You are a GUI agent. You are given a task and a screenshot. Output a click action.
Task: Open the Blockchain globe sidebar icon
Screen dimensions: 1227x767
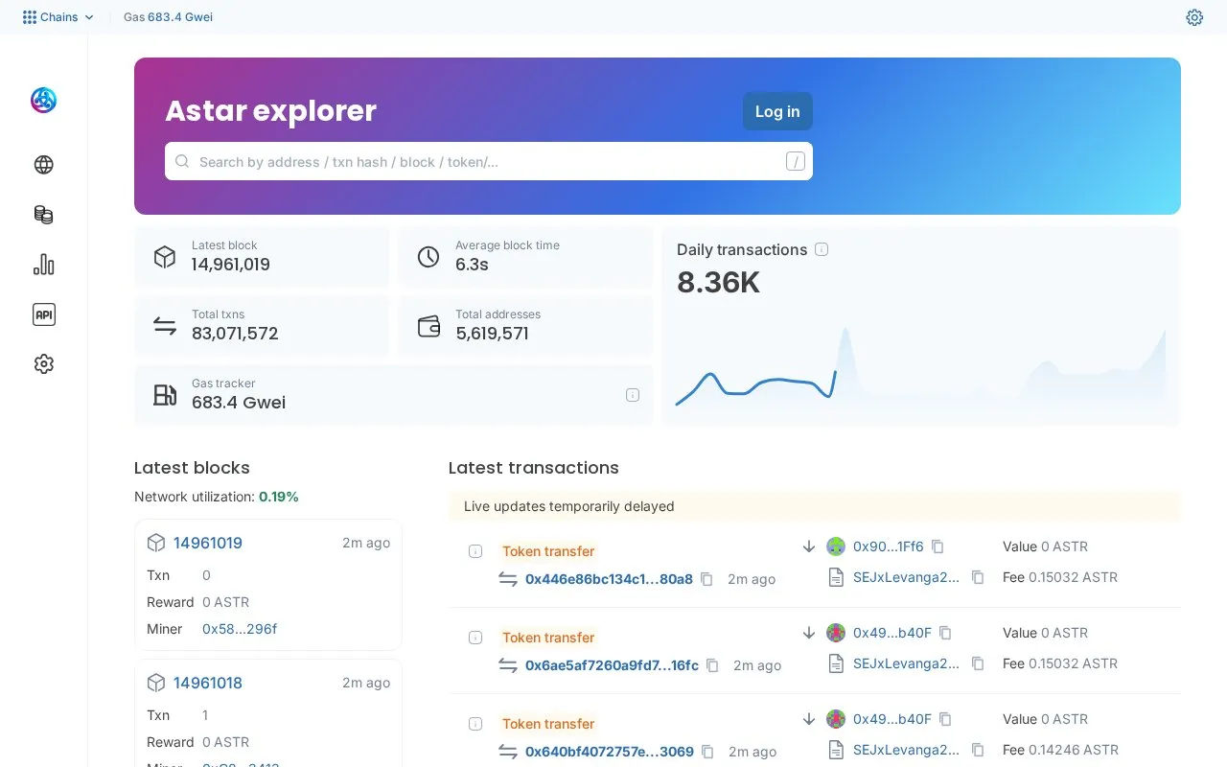pyautogui.click(x=44, y=165)
